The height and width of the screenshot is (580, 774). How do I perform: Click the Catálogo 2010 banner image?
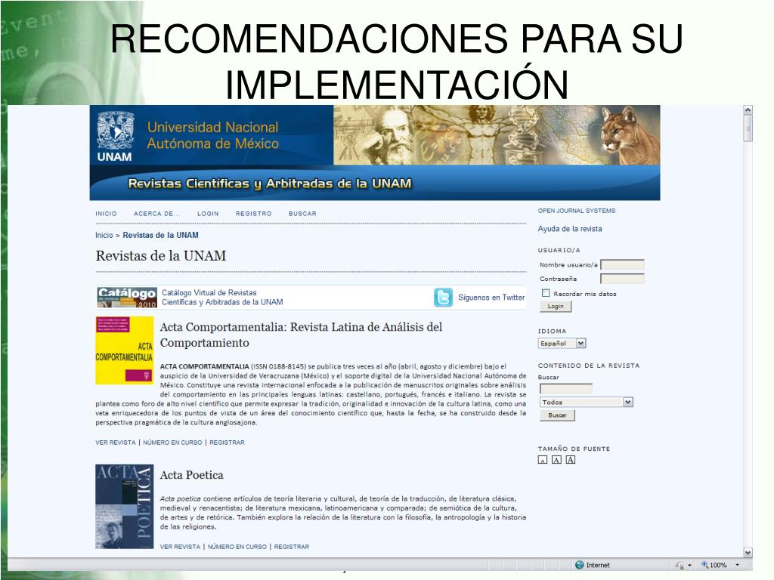[127, 298]
